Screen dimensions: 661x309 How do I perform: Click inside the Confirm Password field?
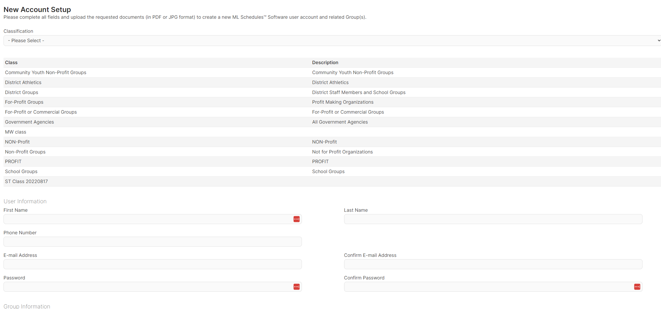point(493,287)
